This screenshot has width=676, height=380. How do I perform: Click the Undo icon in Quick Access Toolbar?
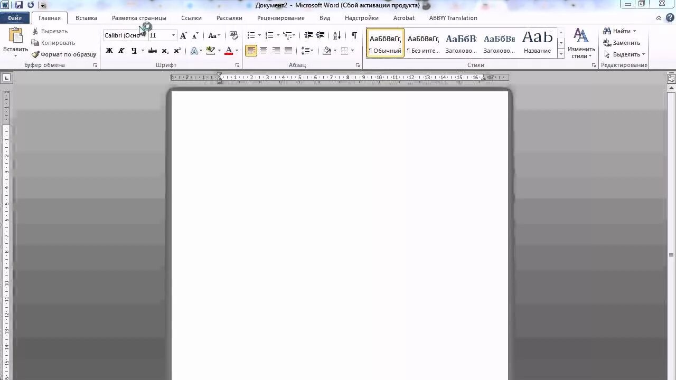(30, 5)
